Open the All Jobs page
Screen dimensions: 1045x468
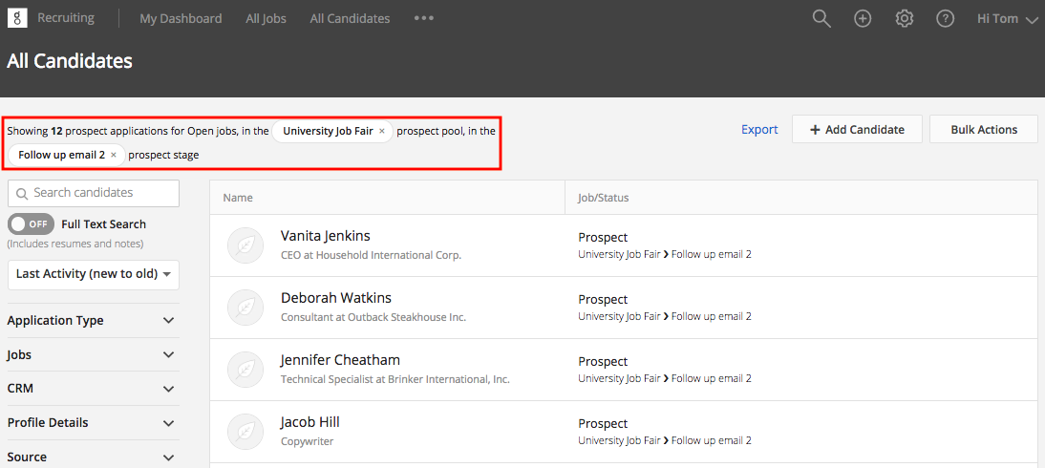click(x=266, y=18)
